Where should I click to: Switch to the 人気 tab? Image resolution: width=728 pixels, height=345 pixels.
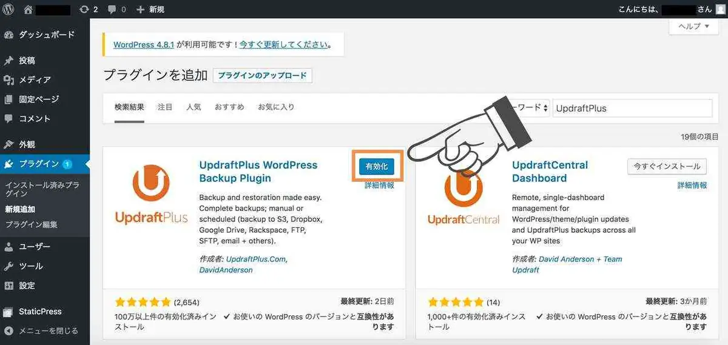(194, 107)
